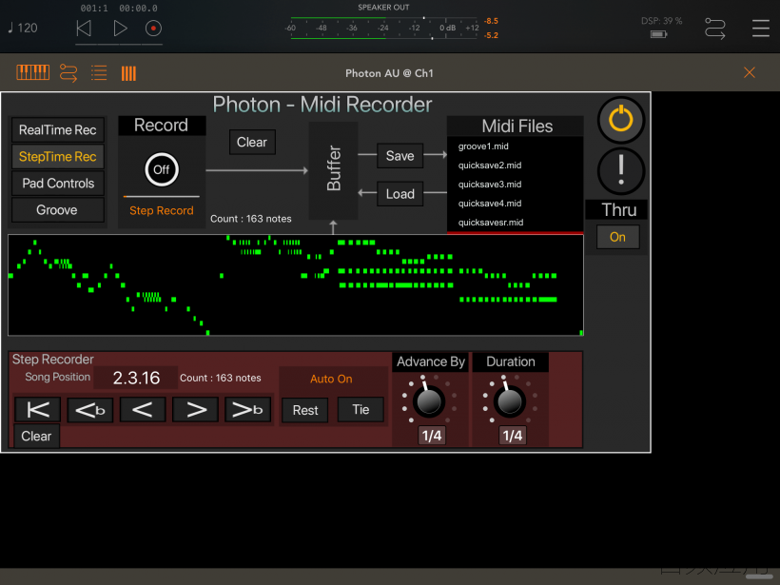Step backward with the < button
780x585 pixels.
(143, 410)
